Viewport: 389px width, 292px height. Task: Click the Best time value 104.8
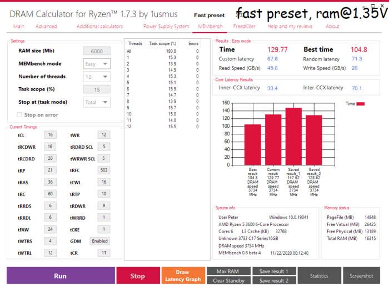(359, 49)
